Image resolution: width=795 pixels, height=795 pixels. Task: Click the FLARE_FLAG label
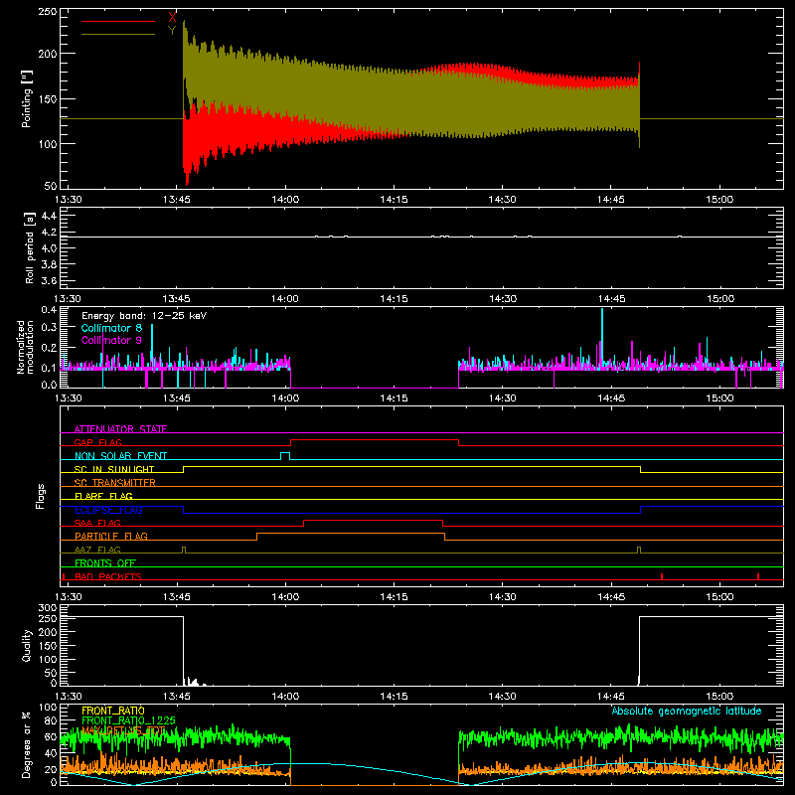tap(103, 496)
